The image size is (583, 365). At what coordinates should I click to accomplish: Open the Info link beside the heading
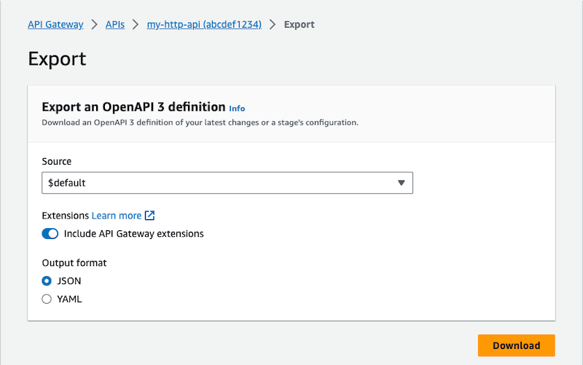point(237,109)
